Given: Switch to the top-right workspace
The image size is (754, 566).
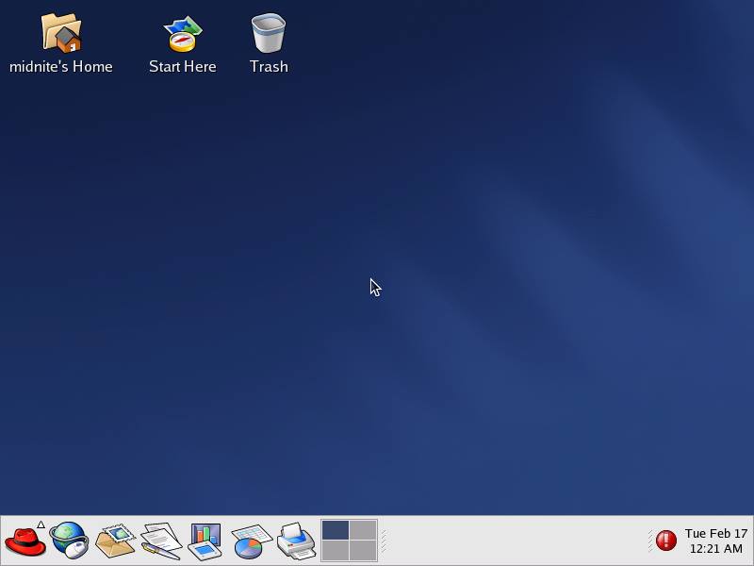Looking at the screenshot, I should tap(363, 529).
